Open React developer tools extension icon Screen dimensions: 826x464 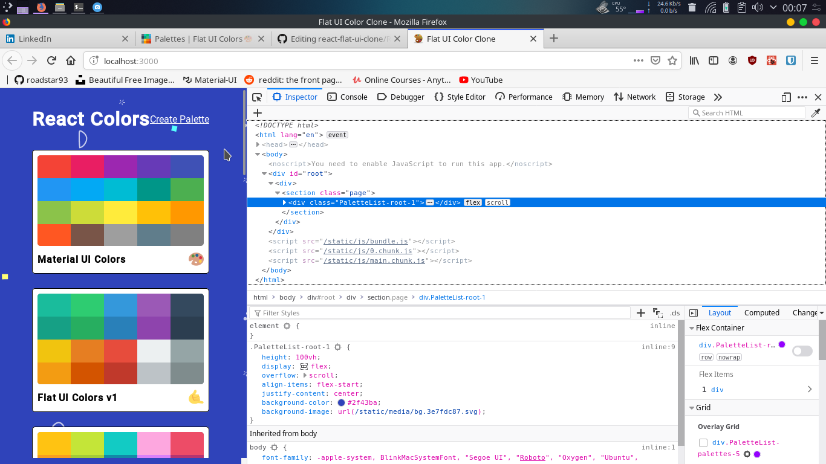click(x=772, y=60)
